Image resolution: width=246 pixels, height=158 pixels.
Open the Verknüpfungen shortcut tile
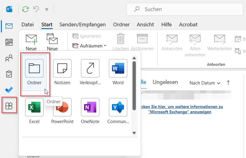click(x=90, y=72)
